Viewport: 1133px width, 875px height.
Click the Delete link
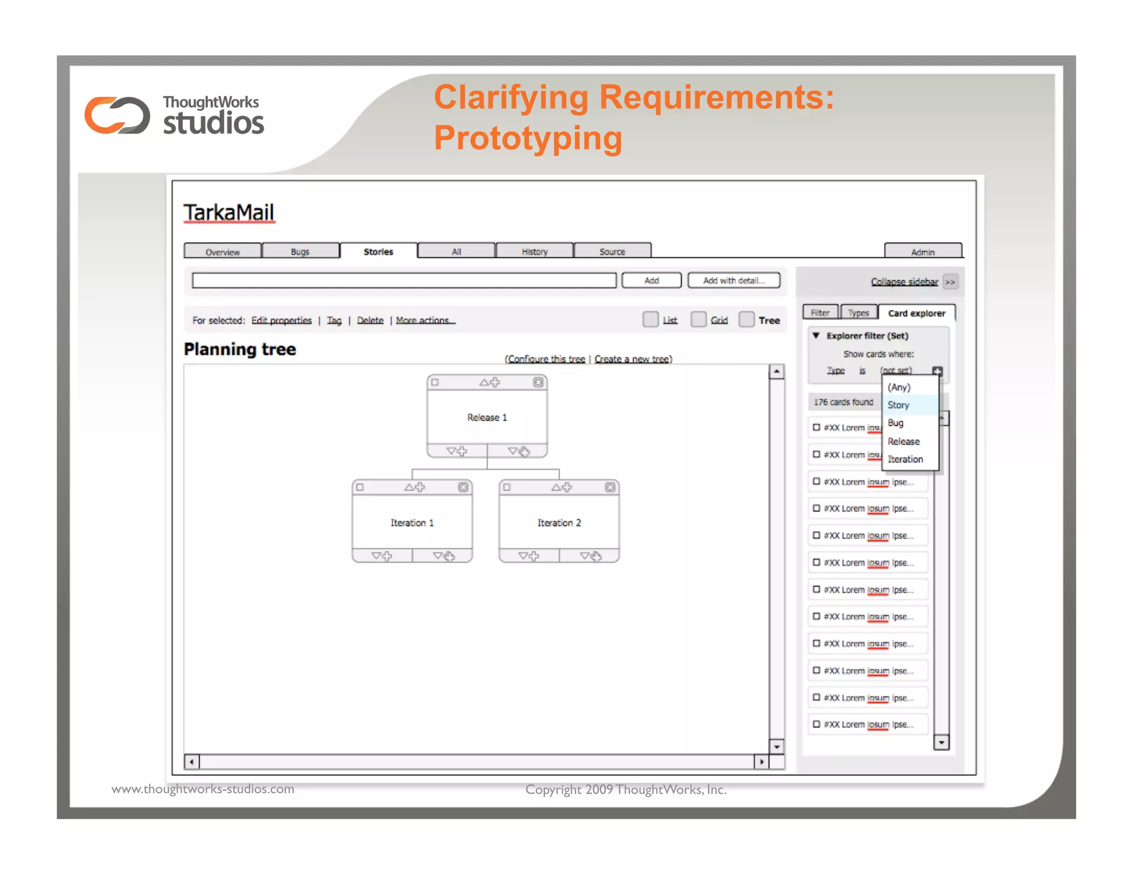[370, 320]
